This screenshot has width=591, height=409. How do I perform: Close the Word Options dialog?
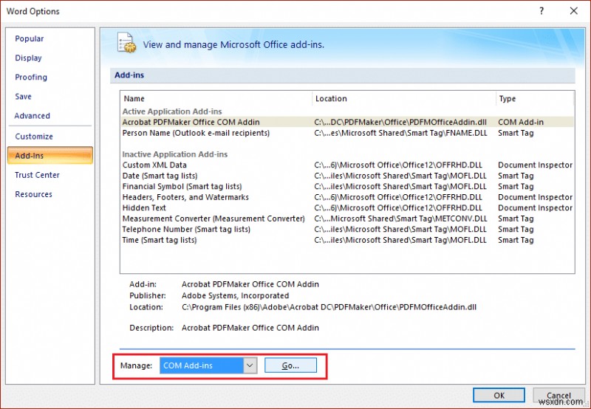click(x=574, y=11)
